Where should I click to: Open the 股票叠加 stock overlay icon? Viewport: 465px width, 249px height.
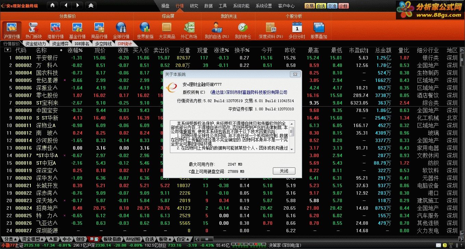[319, 30]
